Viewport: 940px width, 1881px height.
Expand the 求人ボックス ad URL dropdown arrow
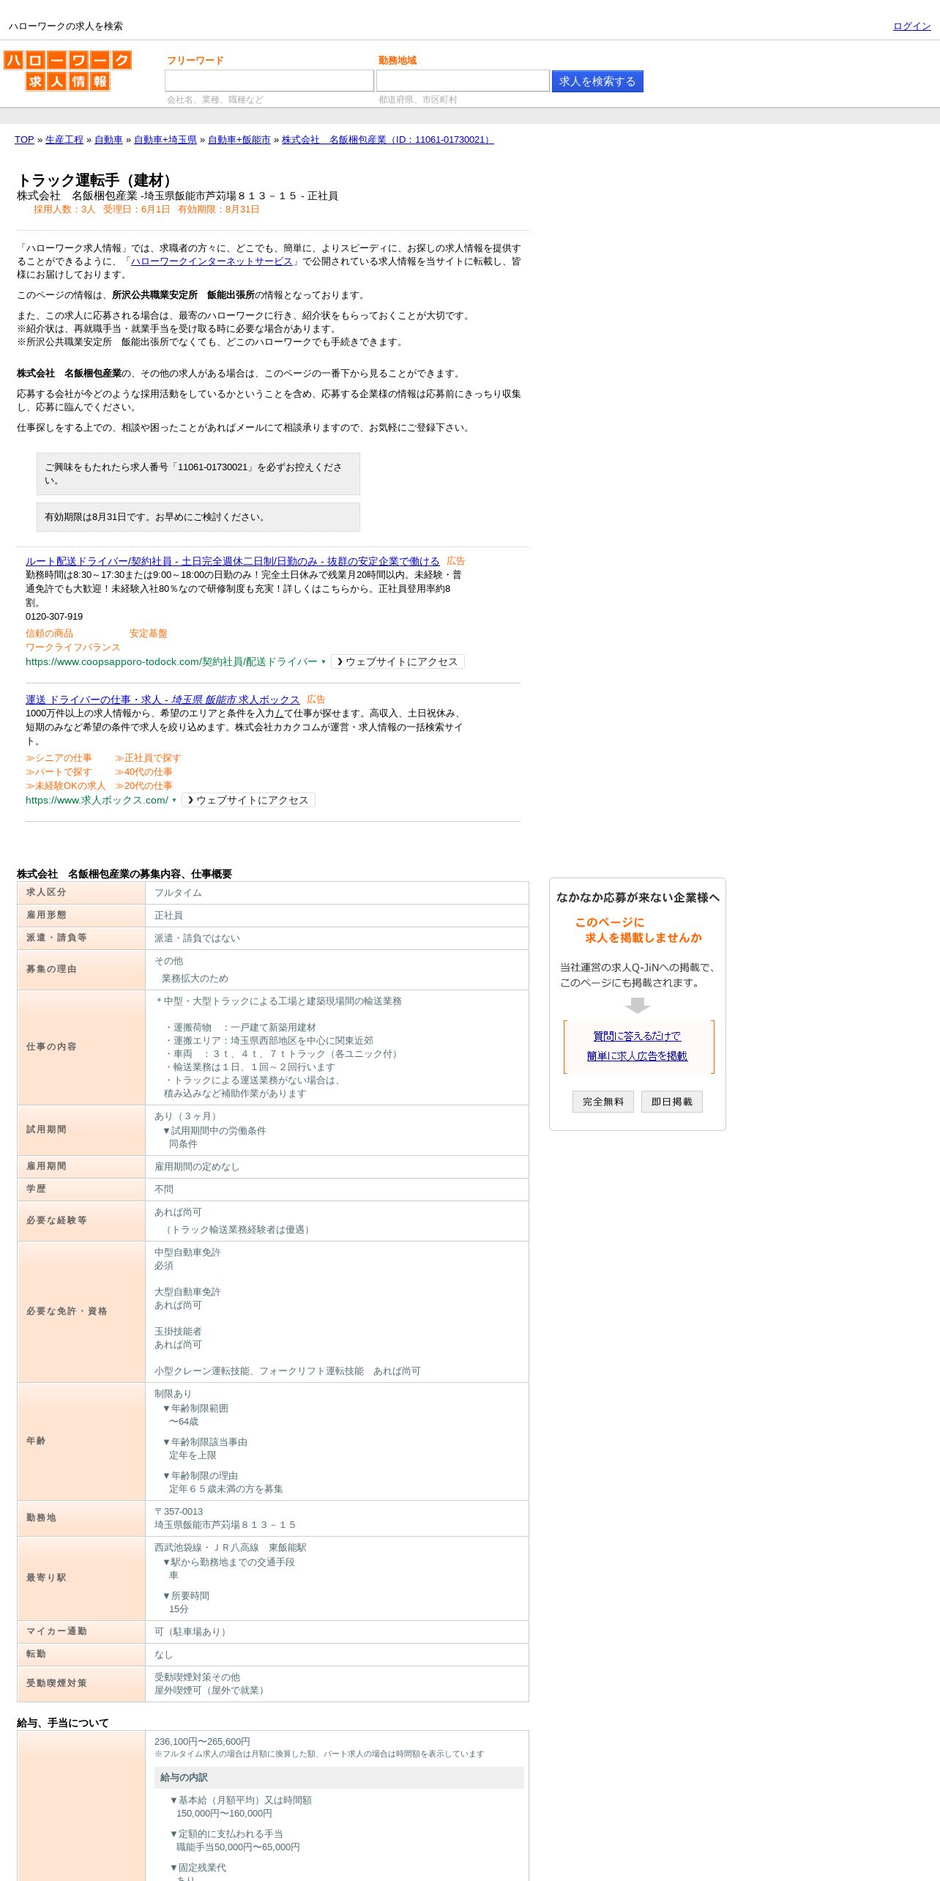tap(174, 801)
